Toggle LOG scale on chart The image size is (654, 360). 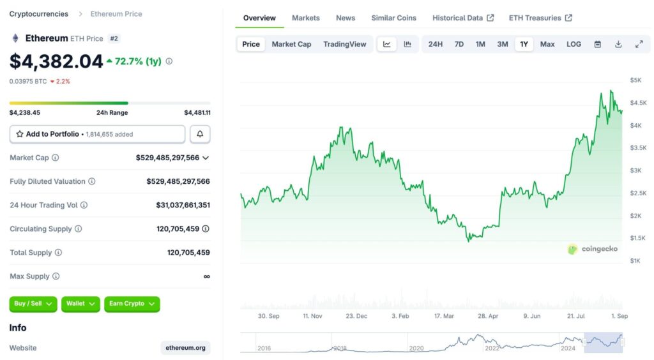coord(574,44)
